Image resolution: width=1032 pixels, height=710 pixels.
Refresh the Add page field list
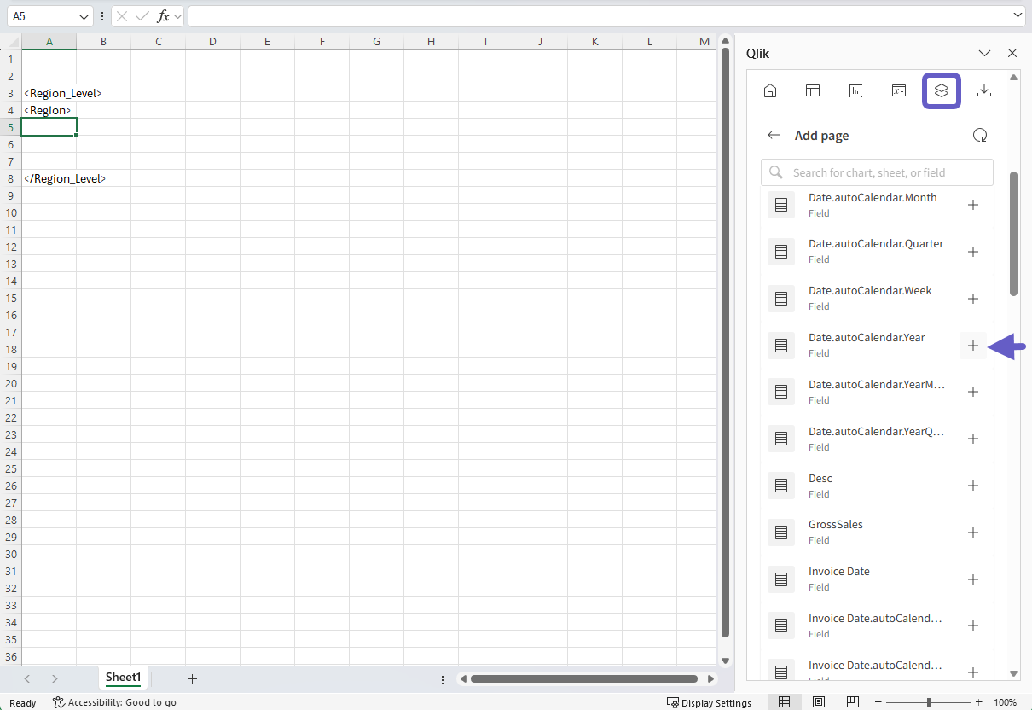(980, 135)
